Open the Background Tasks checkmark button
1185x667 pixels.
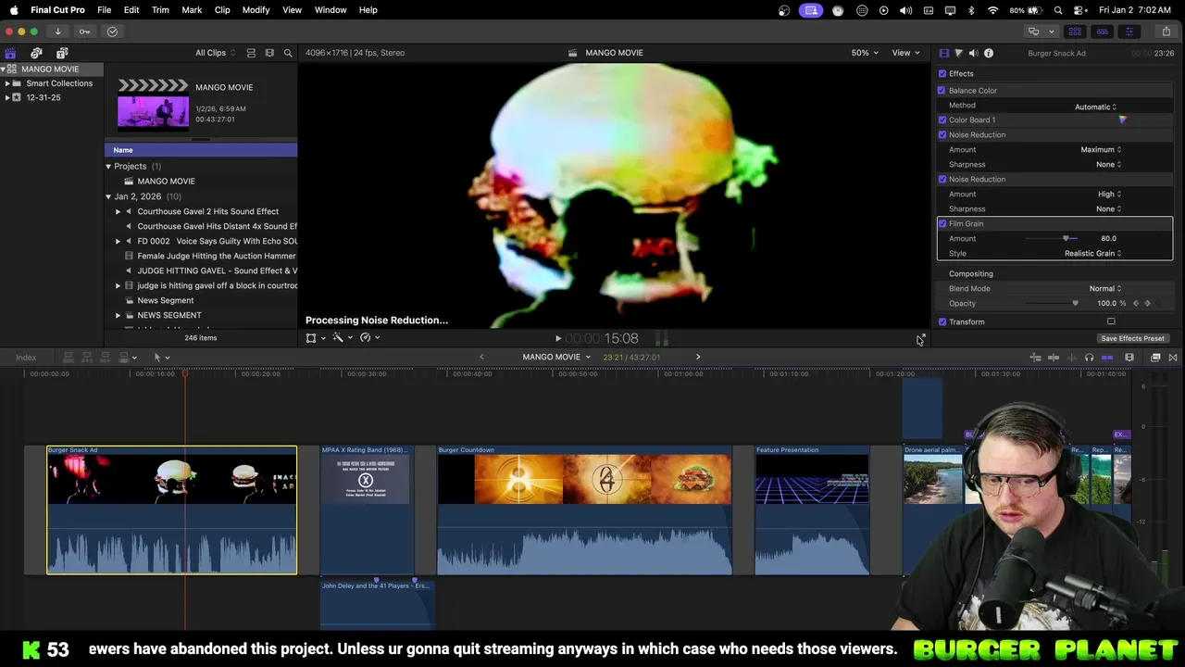tap(112, 31)
